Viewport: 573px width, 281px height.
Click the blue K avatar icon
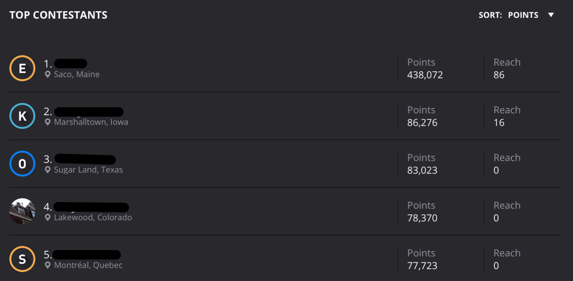point(22,116)
